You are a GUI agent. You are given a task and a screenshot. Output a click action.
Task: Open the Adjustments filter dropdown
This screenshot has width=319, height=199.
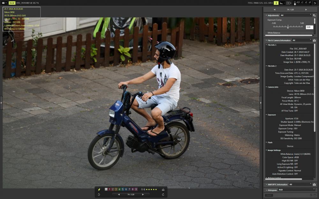296,15
